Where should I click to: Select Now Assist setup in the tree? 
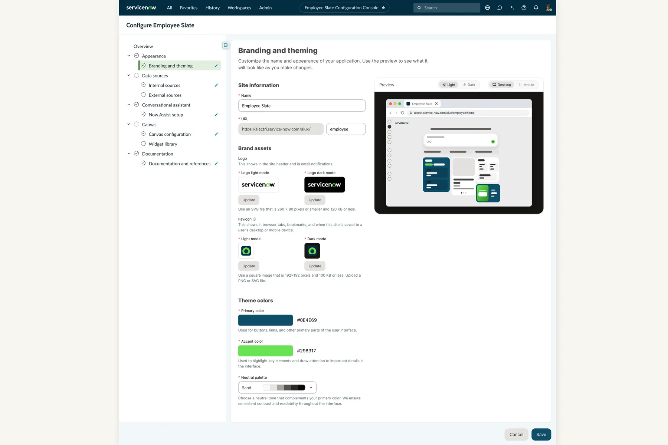pyautogui.click(x=166, y=115)
